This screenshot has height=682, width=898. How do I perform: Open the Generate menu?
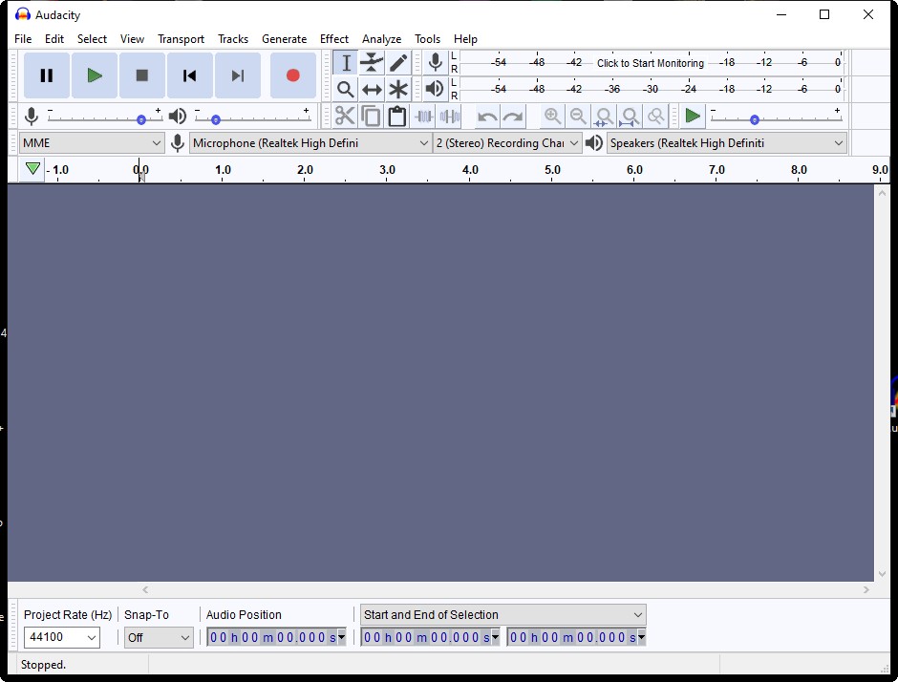pos(284,39)
